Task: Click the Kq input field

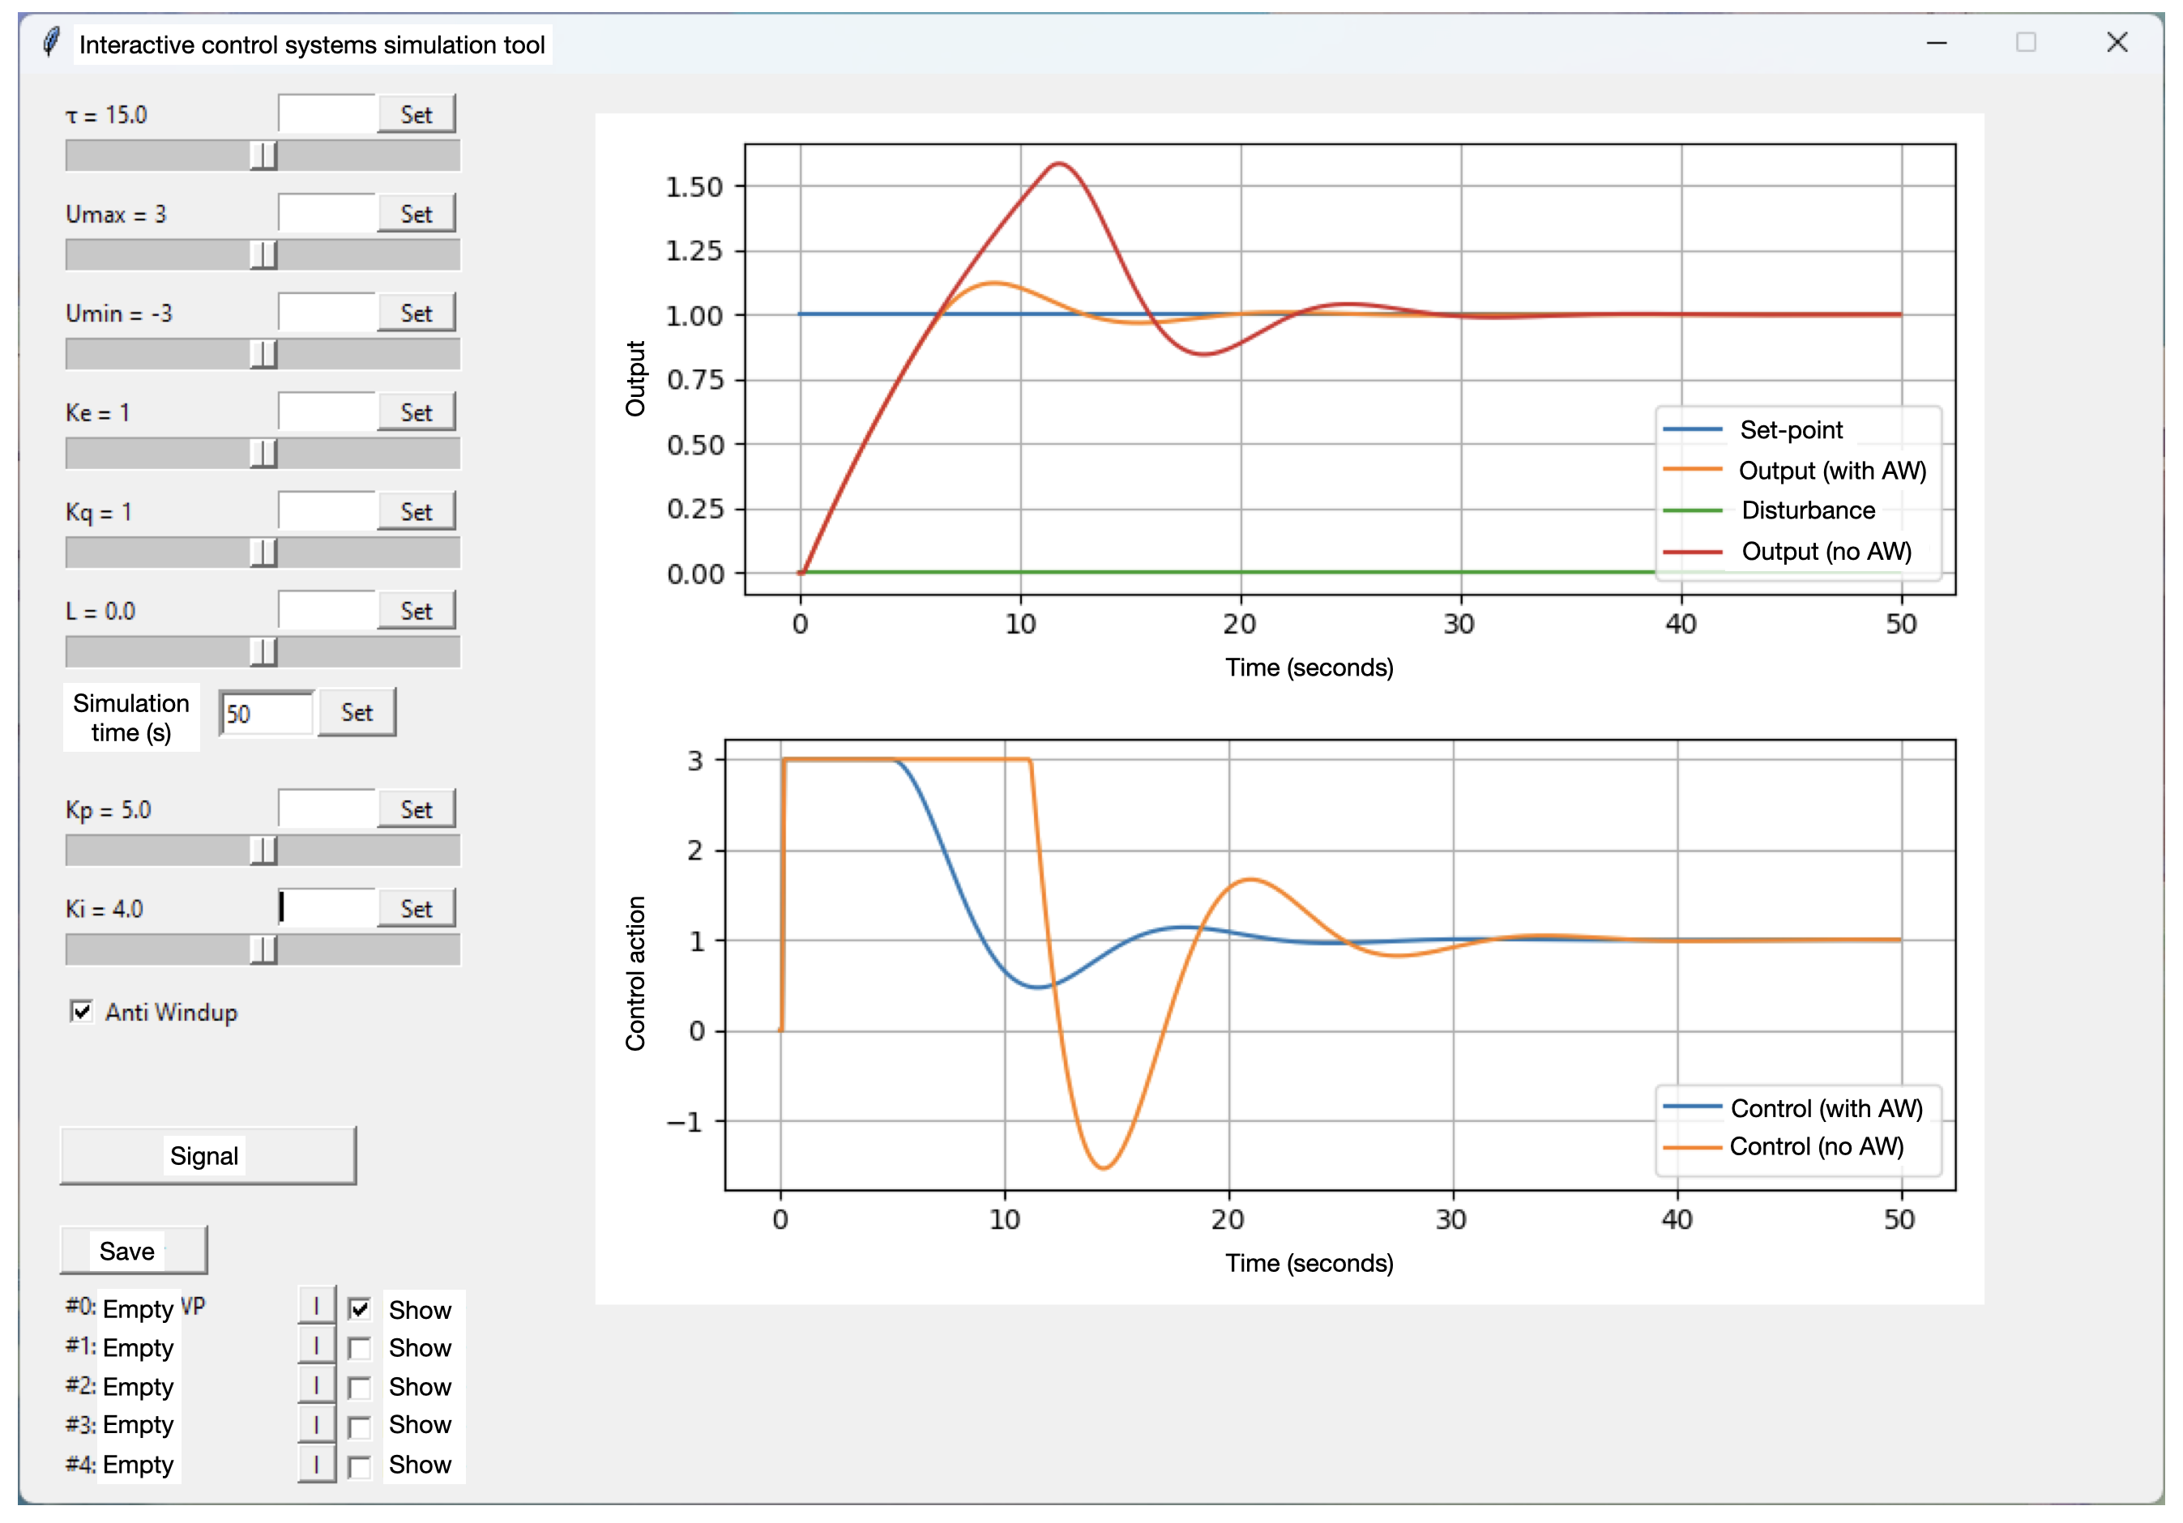Action: [328, 511]
